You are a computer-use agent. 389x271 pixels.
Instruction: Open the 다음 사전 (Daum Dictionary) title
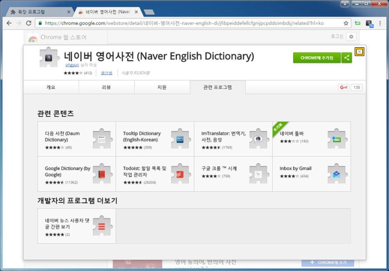coord(62,137)
